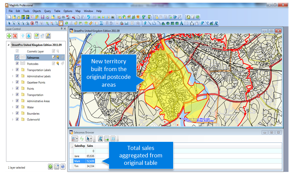Toggle Administrative Labels layer checkbox
This screenshot has width=293, height=175.
point(17,76)
